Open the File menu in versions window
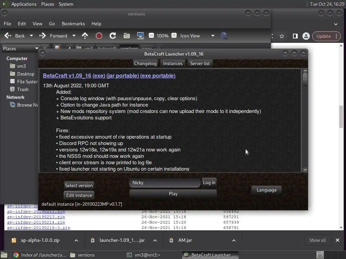Image resolution: width=346 pixels, height=259 pixels. (x=7, y=24)
